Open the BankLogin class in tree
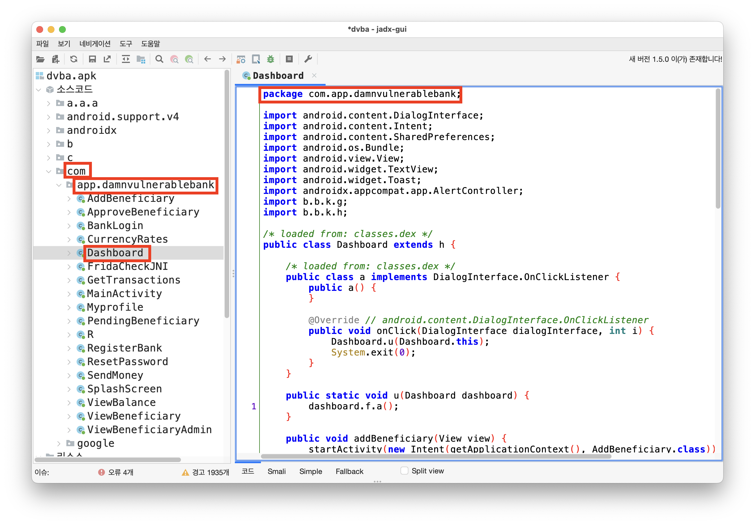This screenshot has width=755, height=525. pyautogui.click(x=115, y=226)
